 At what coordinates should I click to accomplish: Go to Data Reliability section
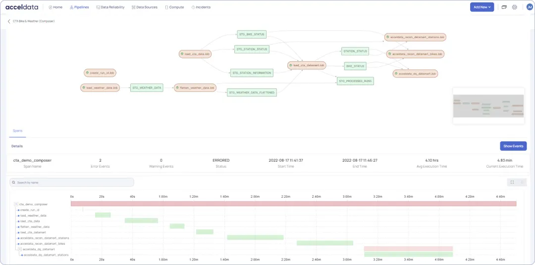coord(110,7)
